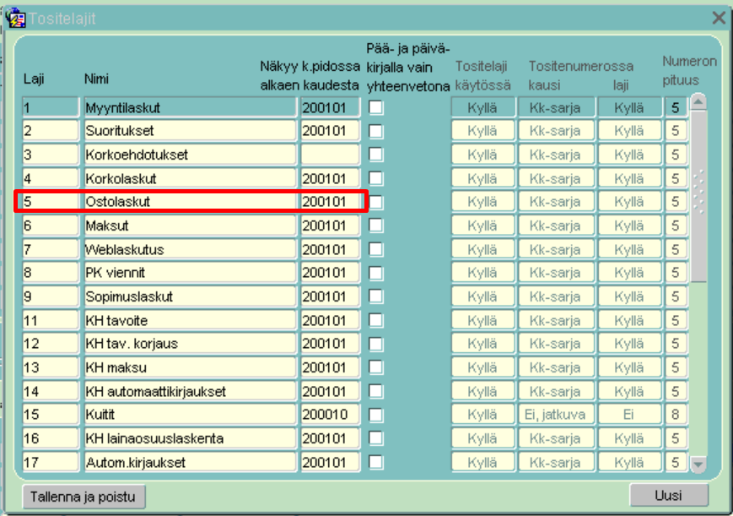Click the Laji column header
Image resolution: width=733 pixels, height=516 pixels.
coord(34,79)
